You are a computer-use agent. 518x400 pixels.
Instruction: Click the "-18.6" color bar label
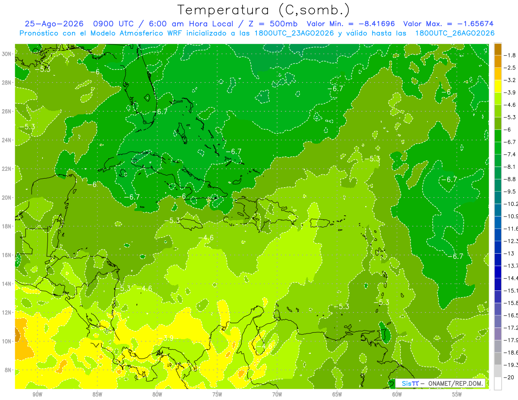[512, 353]
